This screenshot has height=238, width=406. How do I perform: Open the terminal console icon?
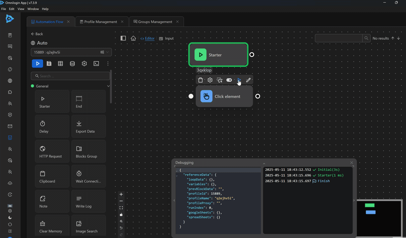click(96, 63)
